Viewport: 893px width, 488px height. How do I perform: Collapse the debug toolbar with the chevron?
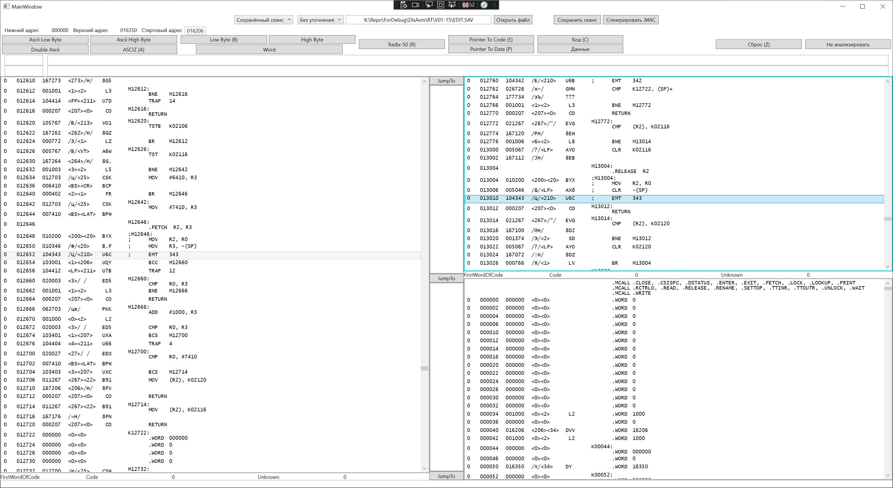(x=494, y=5)
